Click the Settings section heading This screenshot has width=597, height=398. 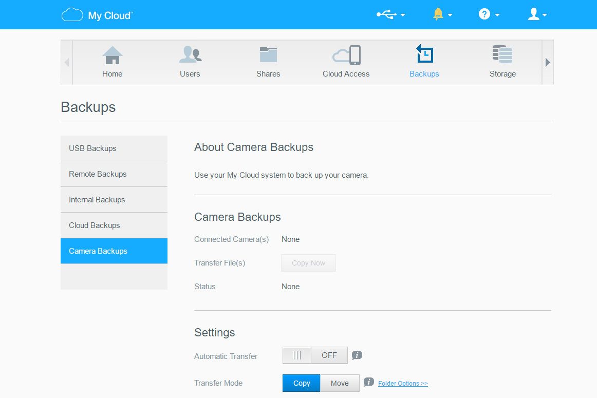pyautogui.click(x=214, y=333)
